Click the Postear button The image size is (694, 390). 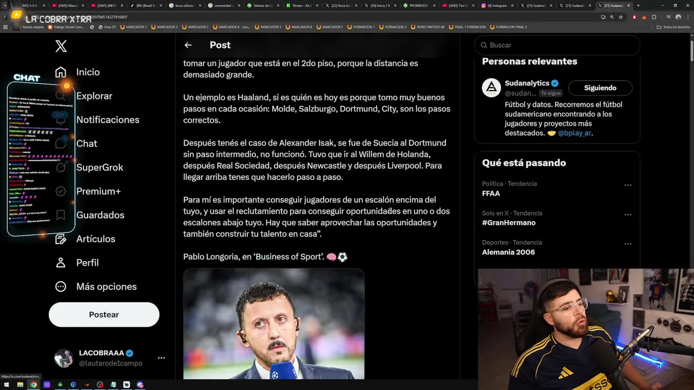pos(104,315)
